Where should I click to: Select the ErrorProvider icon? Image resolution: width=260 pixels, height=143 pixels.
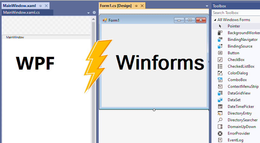pyautogui.click(x=220, y=133)
